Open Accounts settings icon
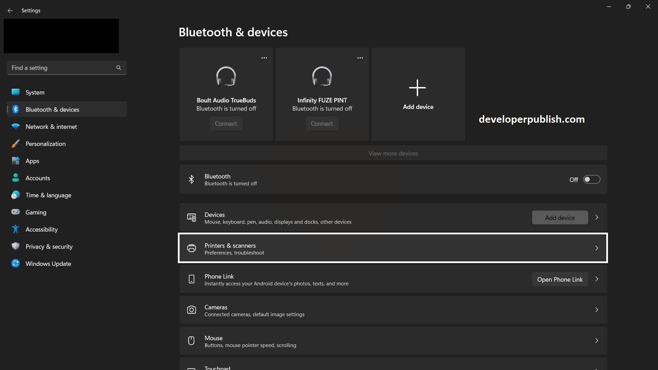658x370 pixels. click(x=15, y=178)
